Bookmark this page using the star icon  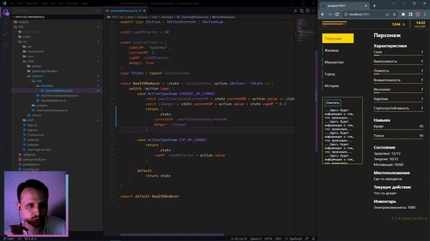394,14
